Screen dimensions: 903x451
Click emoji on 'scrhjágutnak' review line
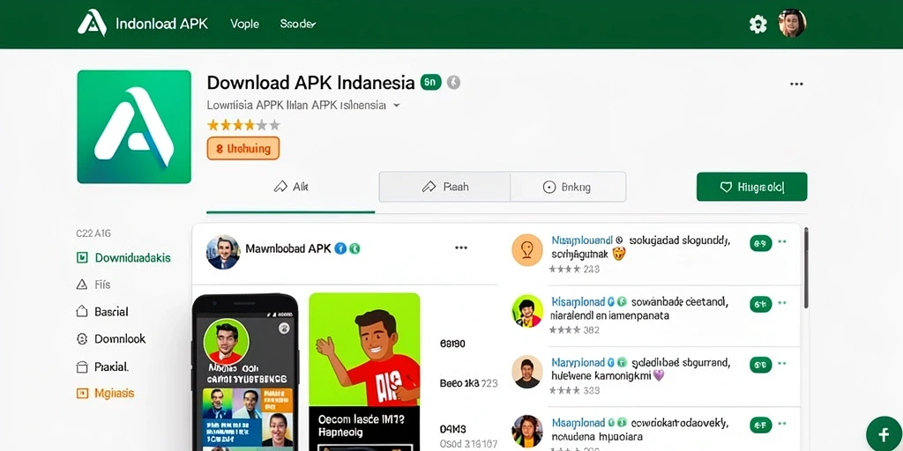pos(619,254)
